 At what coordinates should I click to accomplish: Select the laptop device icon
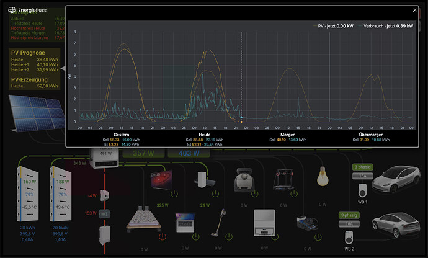pyautogui.click(x=185, y=223)
